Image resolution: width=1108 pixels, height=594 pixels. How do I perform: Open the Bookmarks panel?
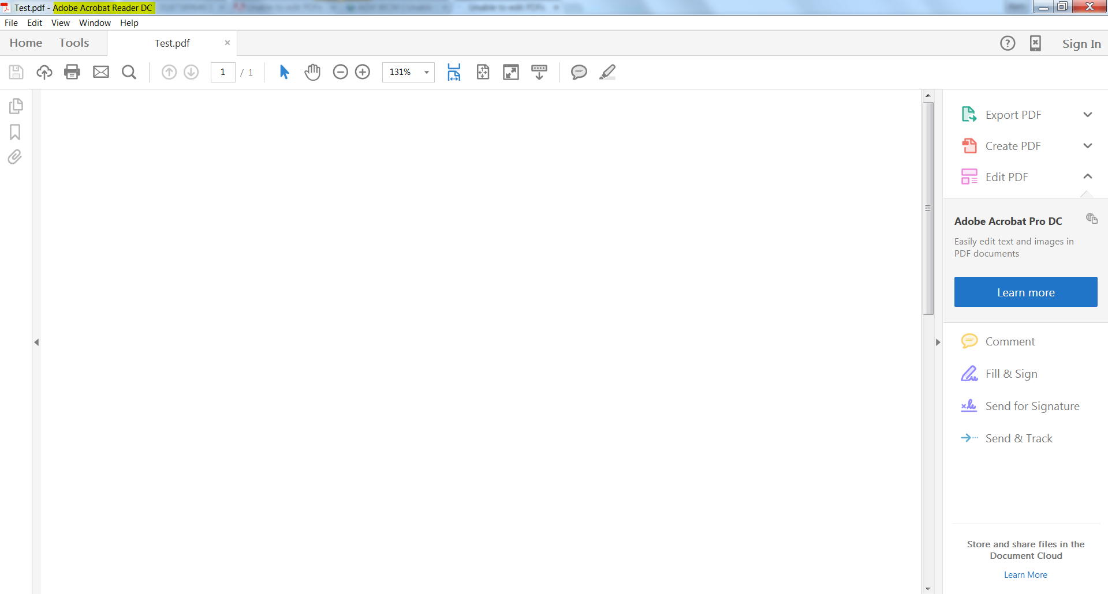pos(15,132)
